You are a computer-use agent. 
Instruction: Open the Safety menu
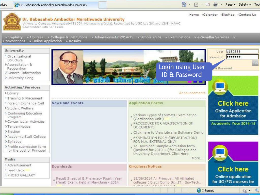tap(245, 5)
